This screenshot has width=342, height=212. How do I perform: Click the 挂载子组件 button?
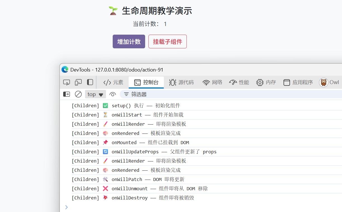coord(168,42)
